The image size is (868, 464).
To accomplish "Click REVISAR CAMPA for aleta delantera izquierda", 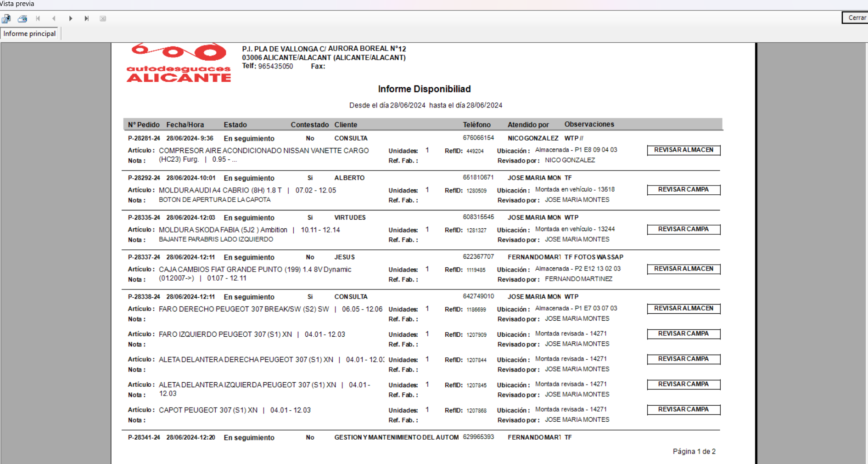I will (x=683, y=385).
